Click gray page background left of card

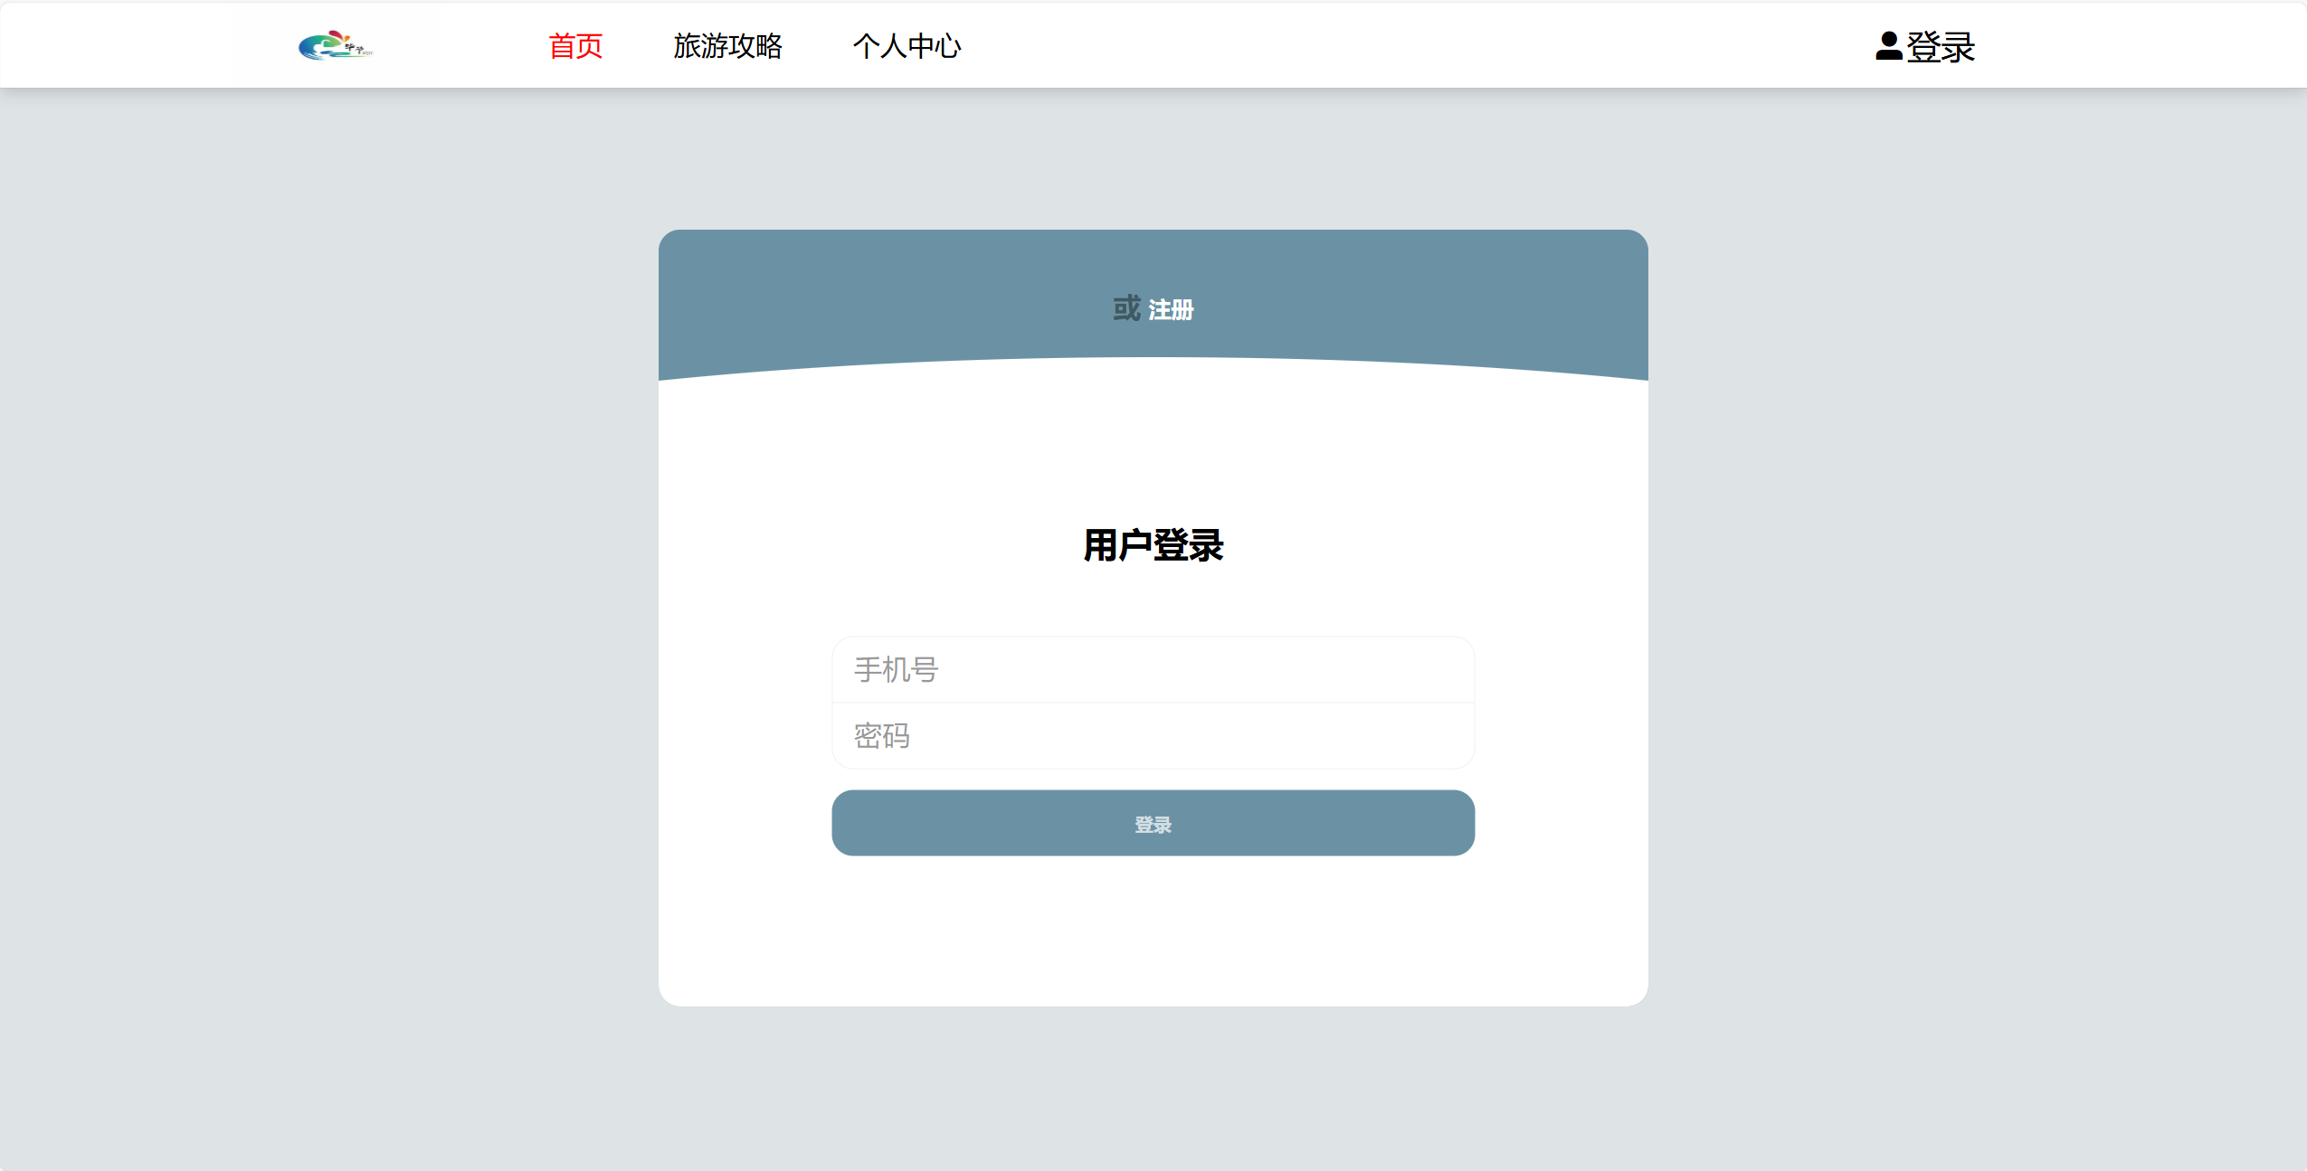tap(326, 615)
